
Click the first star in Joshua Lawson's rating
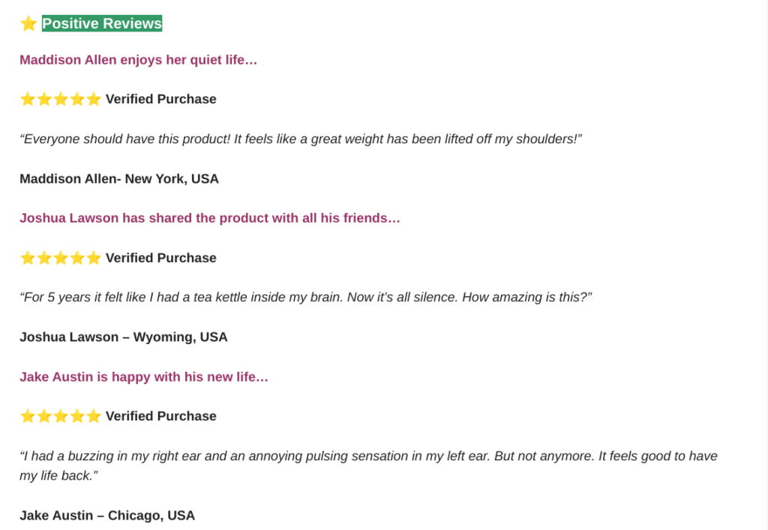click(28, 258)
